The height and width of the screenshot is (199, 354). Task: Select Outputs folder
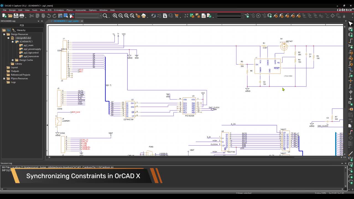coord(15,71)
